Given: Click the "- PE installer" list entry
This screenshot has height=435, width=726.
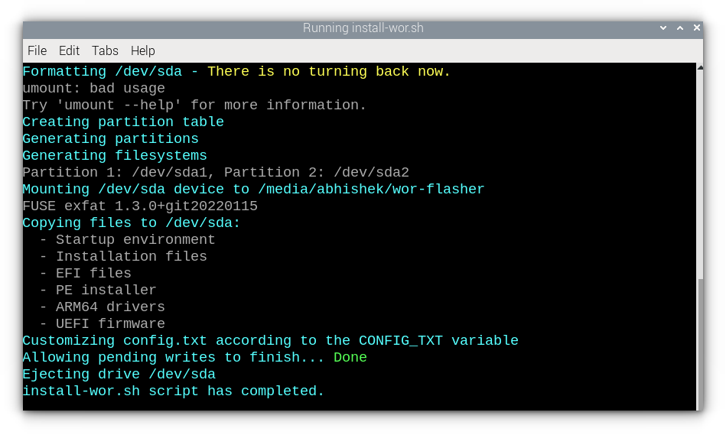Looking at the screenshot, I should point(98,290).
